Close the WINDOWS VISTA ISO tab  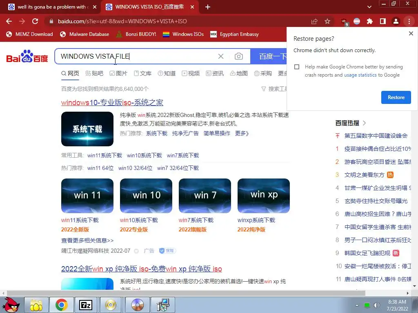(192, 7)
